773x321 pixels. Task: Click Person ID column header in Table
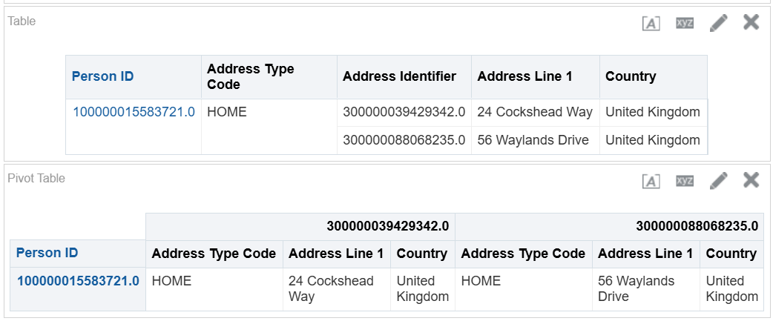click(102, 76)
